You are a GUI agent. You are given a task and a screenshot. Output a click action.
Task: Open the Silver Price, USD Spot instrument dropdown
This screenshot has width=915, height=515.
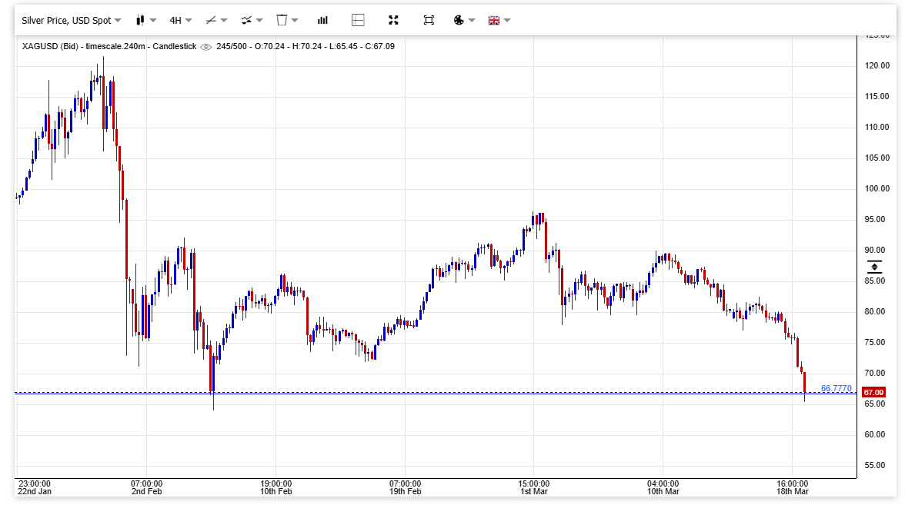tap(70, 20)
